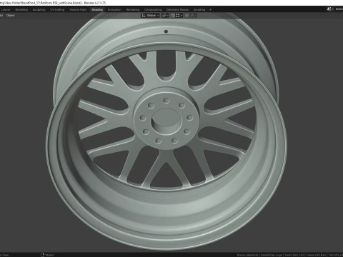Open the Global transform orientation dropdown
This screenshot has height=257, width=343.
(x=151, y=16)
